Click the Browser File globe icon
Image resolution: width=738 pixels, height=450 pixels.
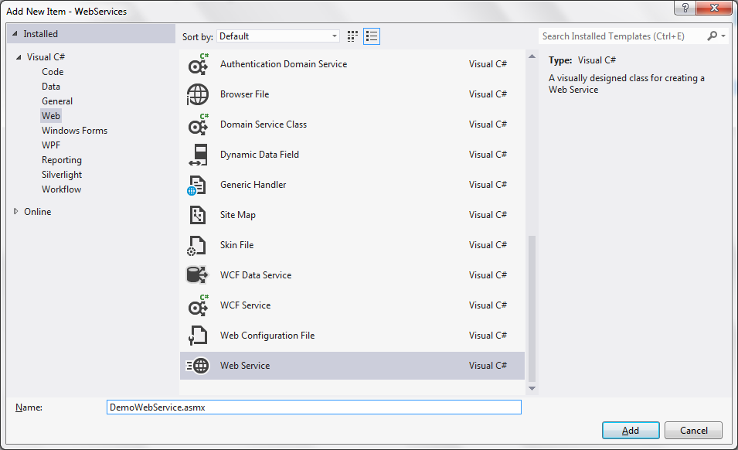199,94
